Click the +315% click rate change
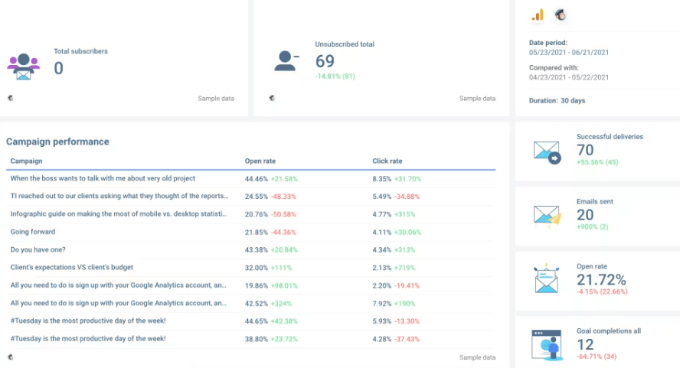The height and width of the screenshot is (368, 680). pos(404,214)
